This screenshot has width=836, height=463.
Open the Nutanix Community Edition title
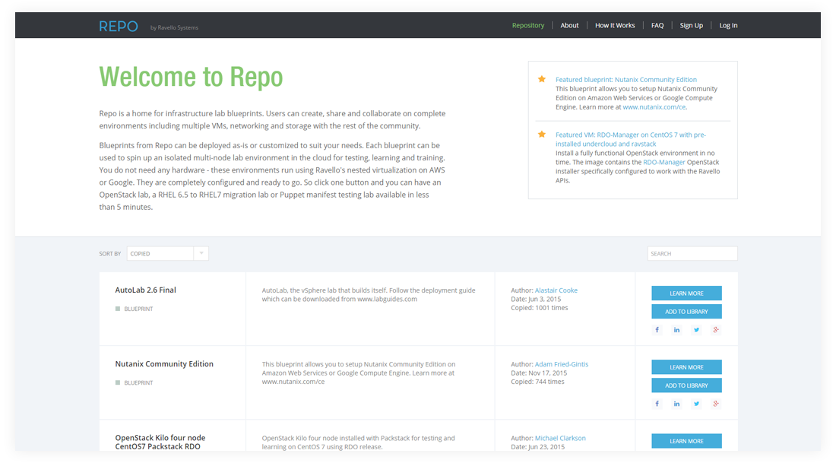point(164,363)
